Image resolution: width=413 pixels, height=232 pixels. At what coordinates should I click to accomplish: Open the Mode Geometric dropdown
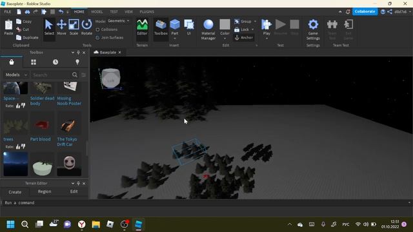click(119, 21)
